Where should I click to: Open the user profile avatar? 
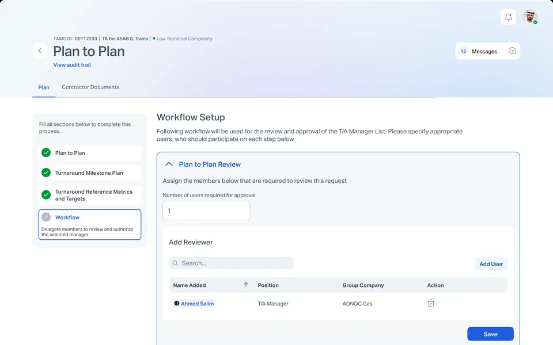pos(530,17)
